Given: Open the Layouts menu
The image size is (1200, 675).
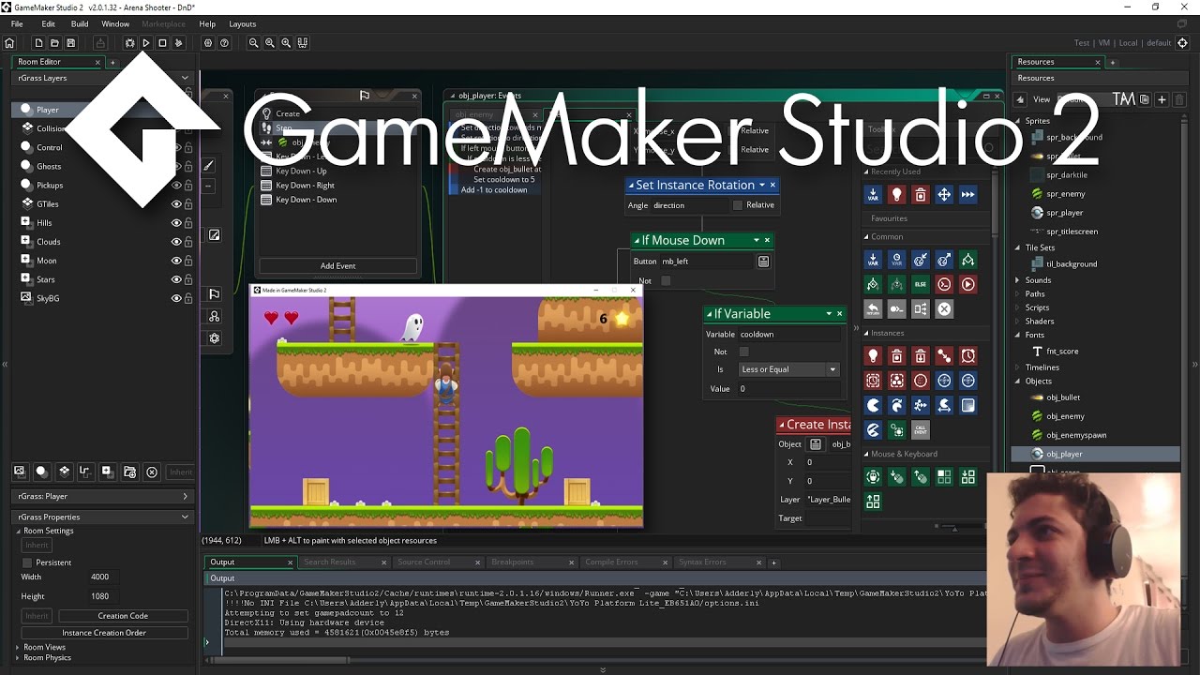Looking at the screenshot, I should pos(243,23).
